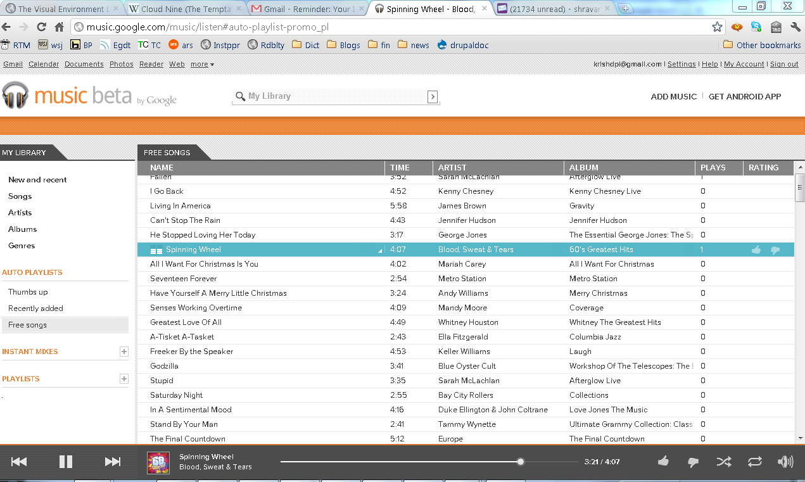The image size is (805, 482).
Task: Click the music beta headphones logo
Action: [15, 96]
